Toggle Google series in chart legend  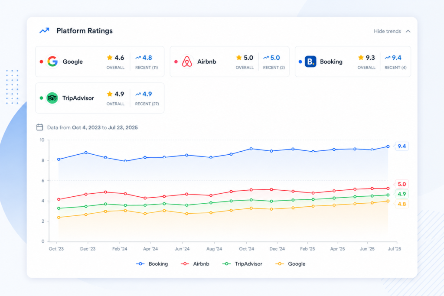pyautogui.click(x=291, y=264)
